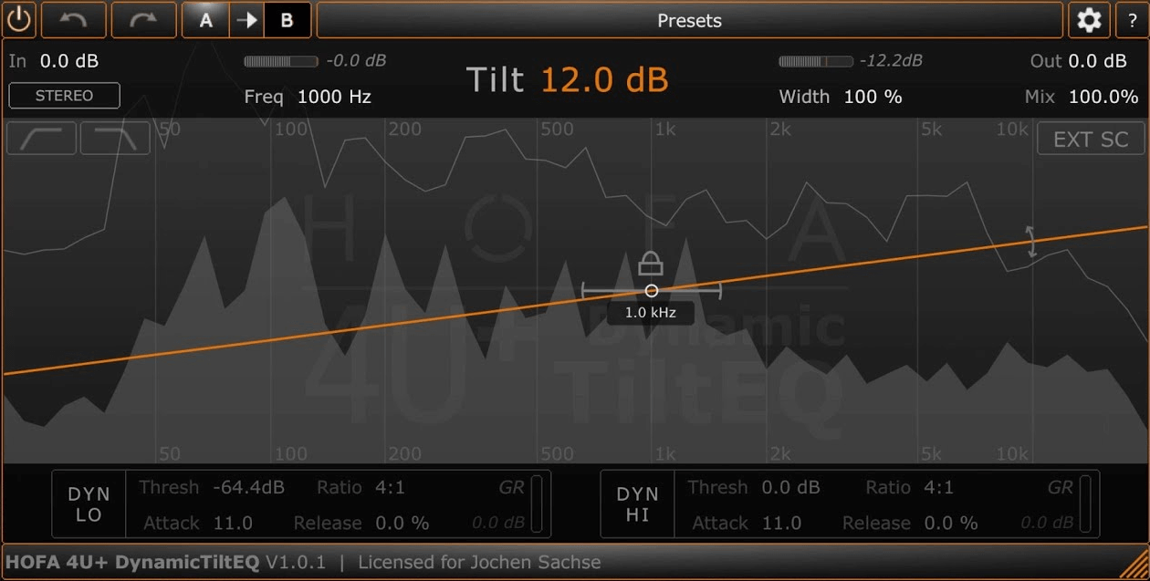Screen dimensions: 1150x581
Task: Open the Presets dropdown menu
Action: (x=689, y=20)
